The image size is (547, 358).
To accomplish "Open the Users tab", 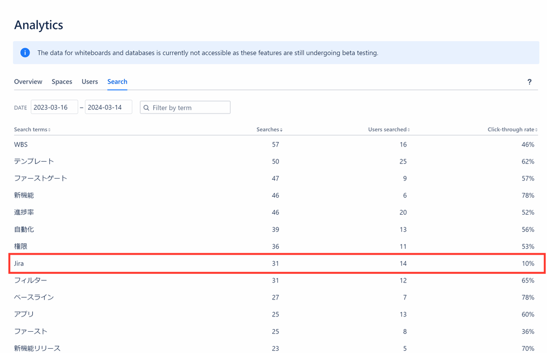I will pos(90,81).
